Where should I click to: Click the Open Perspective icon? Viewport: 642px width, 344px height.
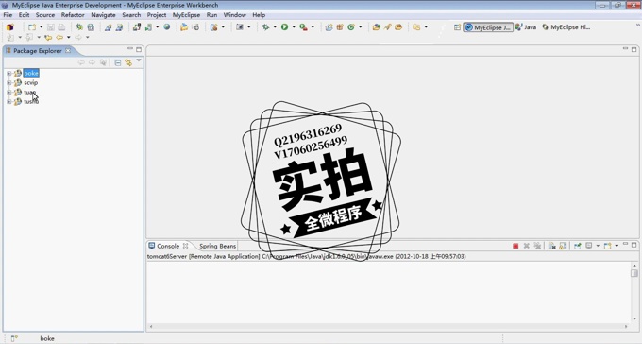[457, 27]
